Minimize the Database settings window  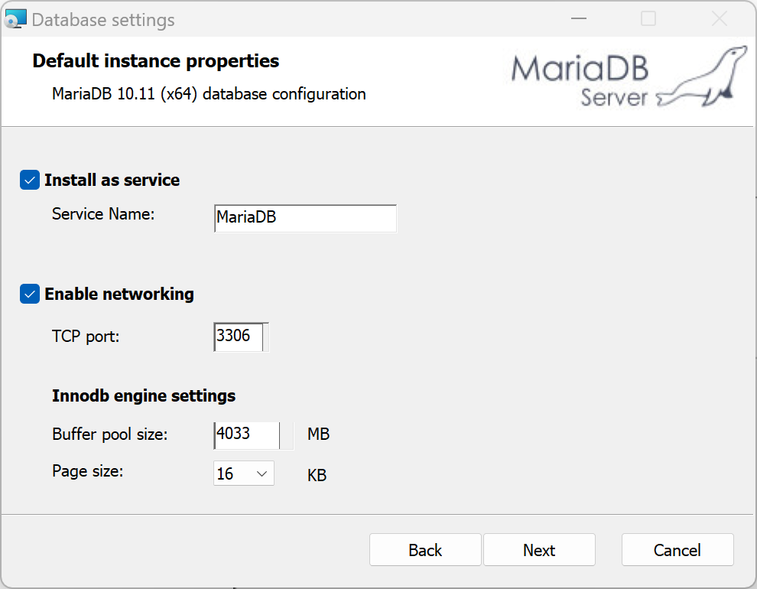[x=578, y=19]
